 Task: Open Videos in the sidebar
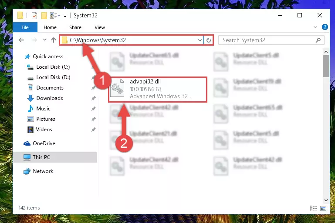[44, 130]
